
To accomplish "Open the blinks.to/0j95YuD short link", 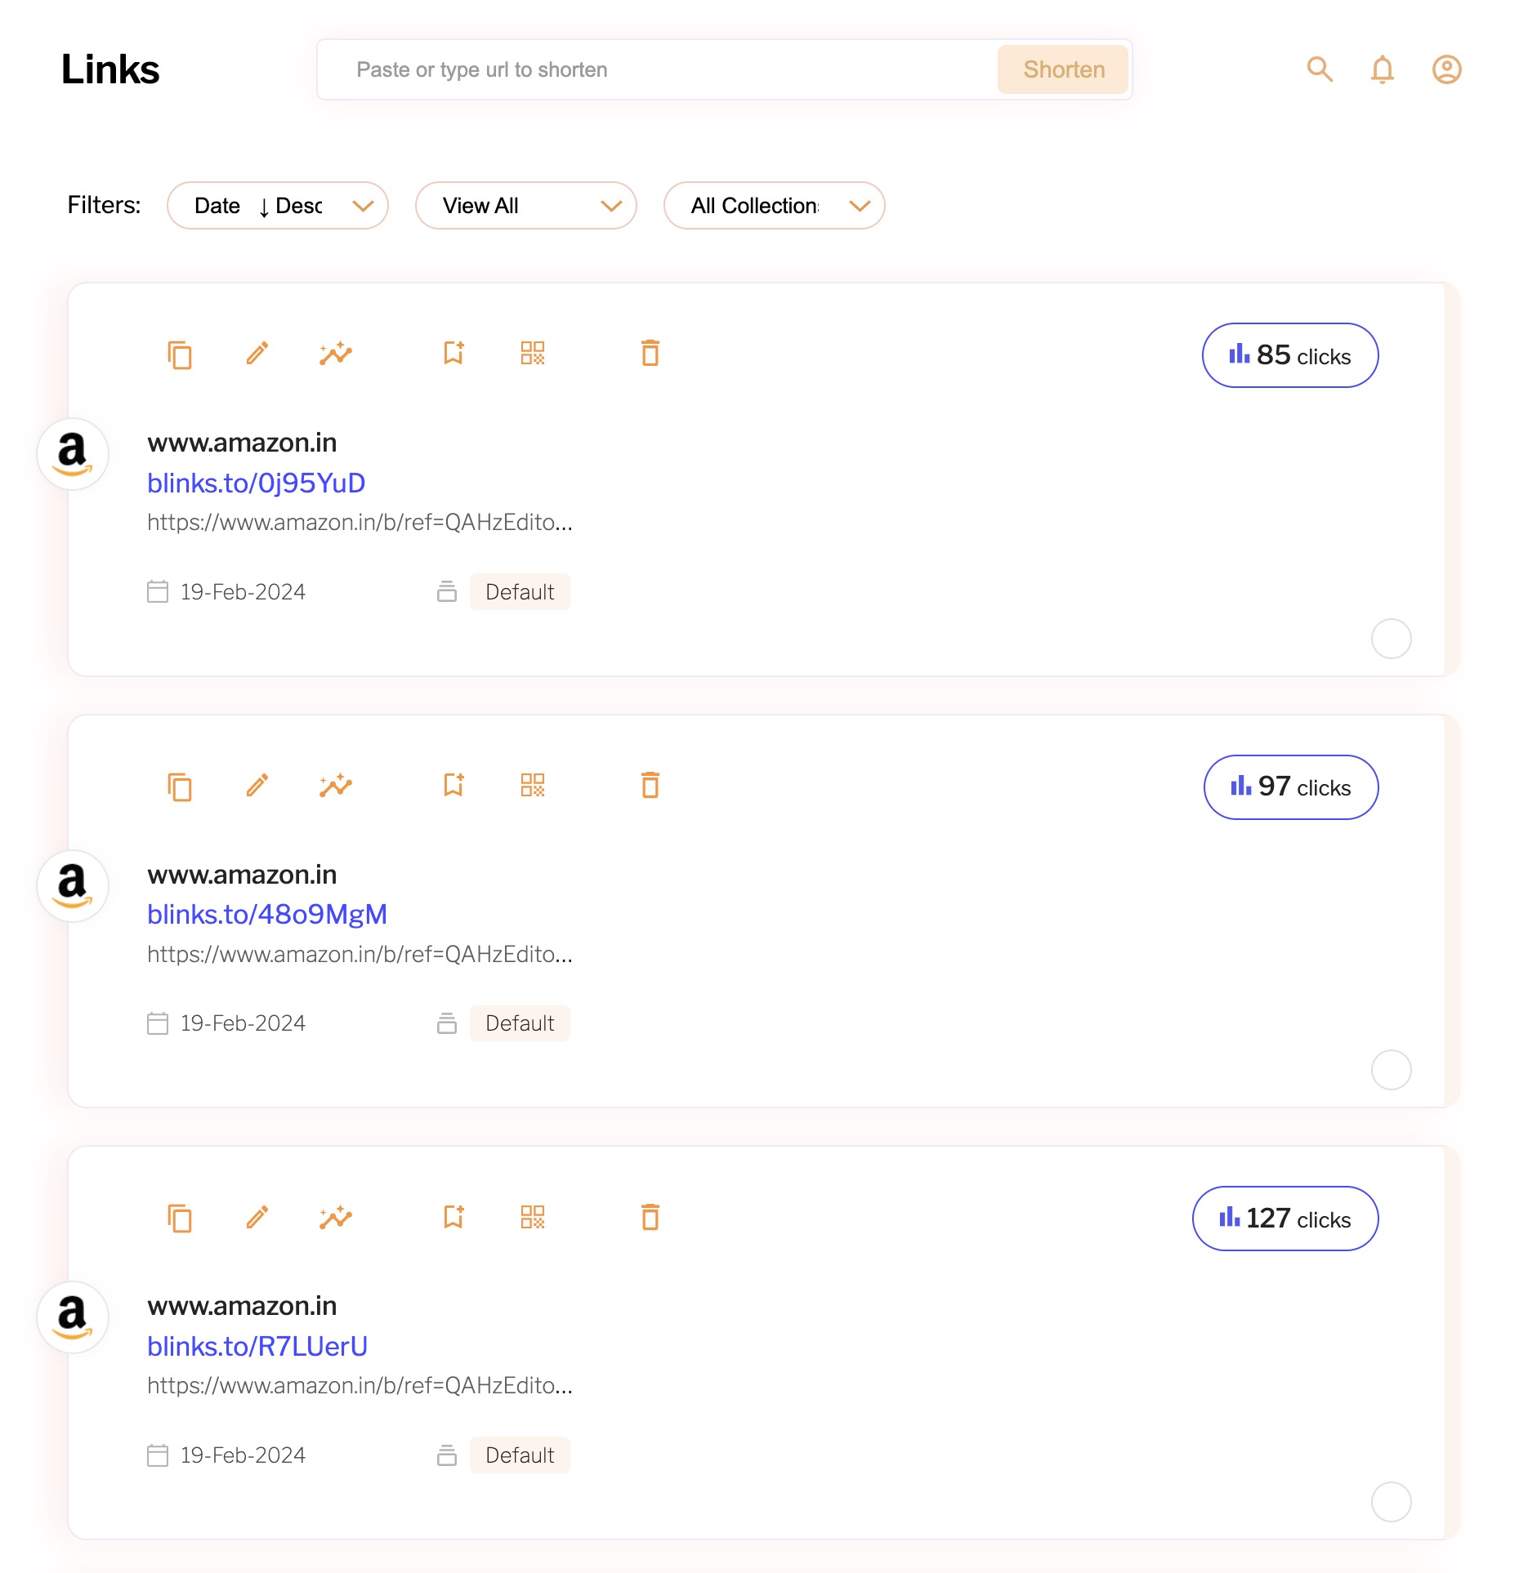I will click(x=256, y=483).
